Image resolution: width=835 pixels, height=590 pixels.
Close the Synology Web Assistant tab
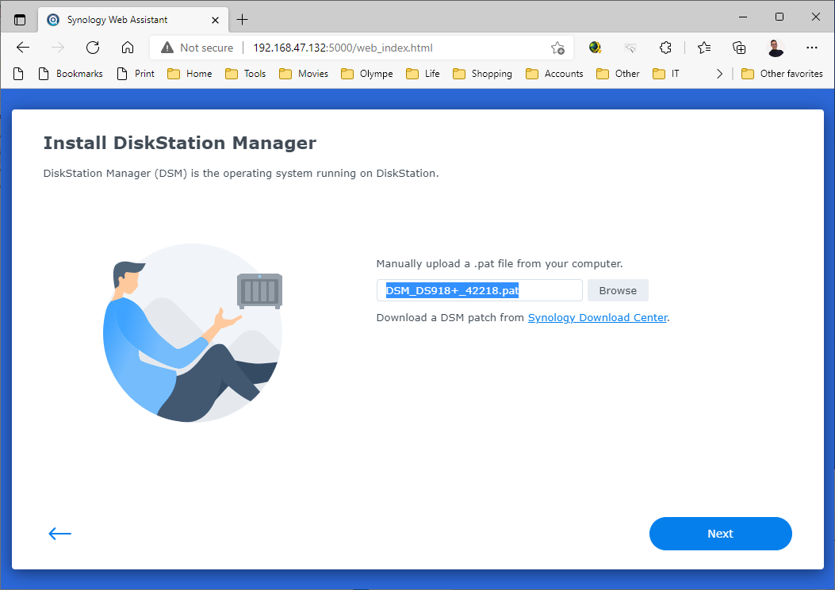pos(215,20)
